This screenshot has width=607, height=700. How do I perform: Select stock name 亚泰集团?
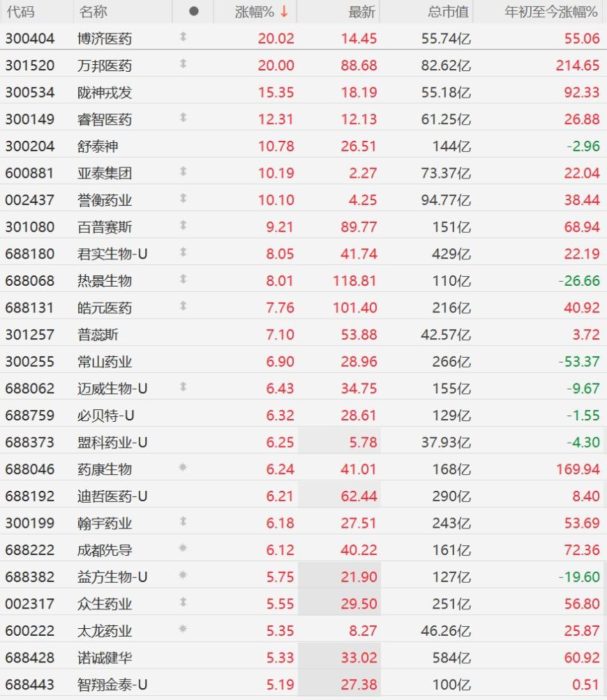click(x=105, y=173)
